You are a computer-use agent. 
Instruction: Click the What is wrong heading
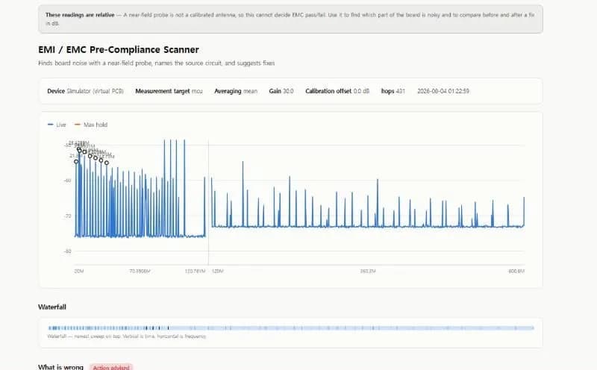point(60,367)
